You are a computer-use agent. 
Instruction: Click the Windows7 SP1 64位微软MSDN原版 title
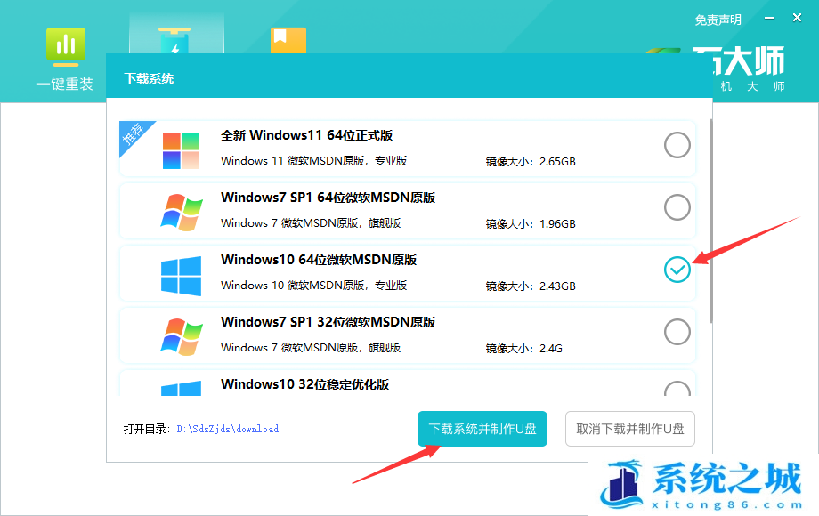click(328, 198)
